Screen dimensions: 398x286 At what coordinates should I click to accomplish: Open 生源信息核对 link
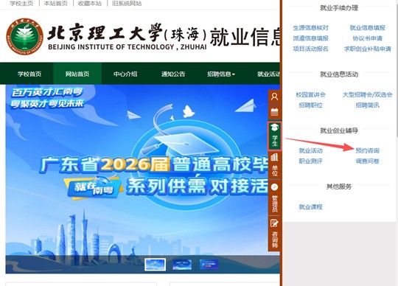(310, 28)
